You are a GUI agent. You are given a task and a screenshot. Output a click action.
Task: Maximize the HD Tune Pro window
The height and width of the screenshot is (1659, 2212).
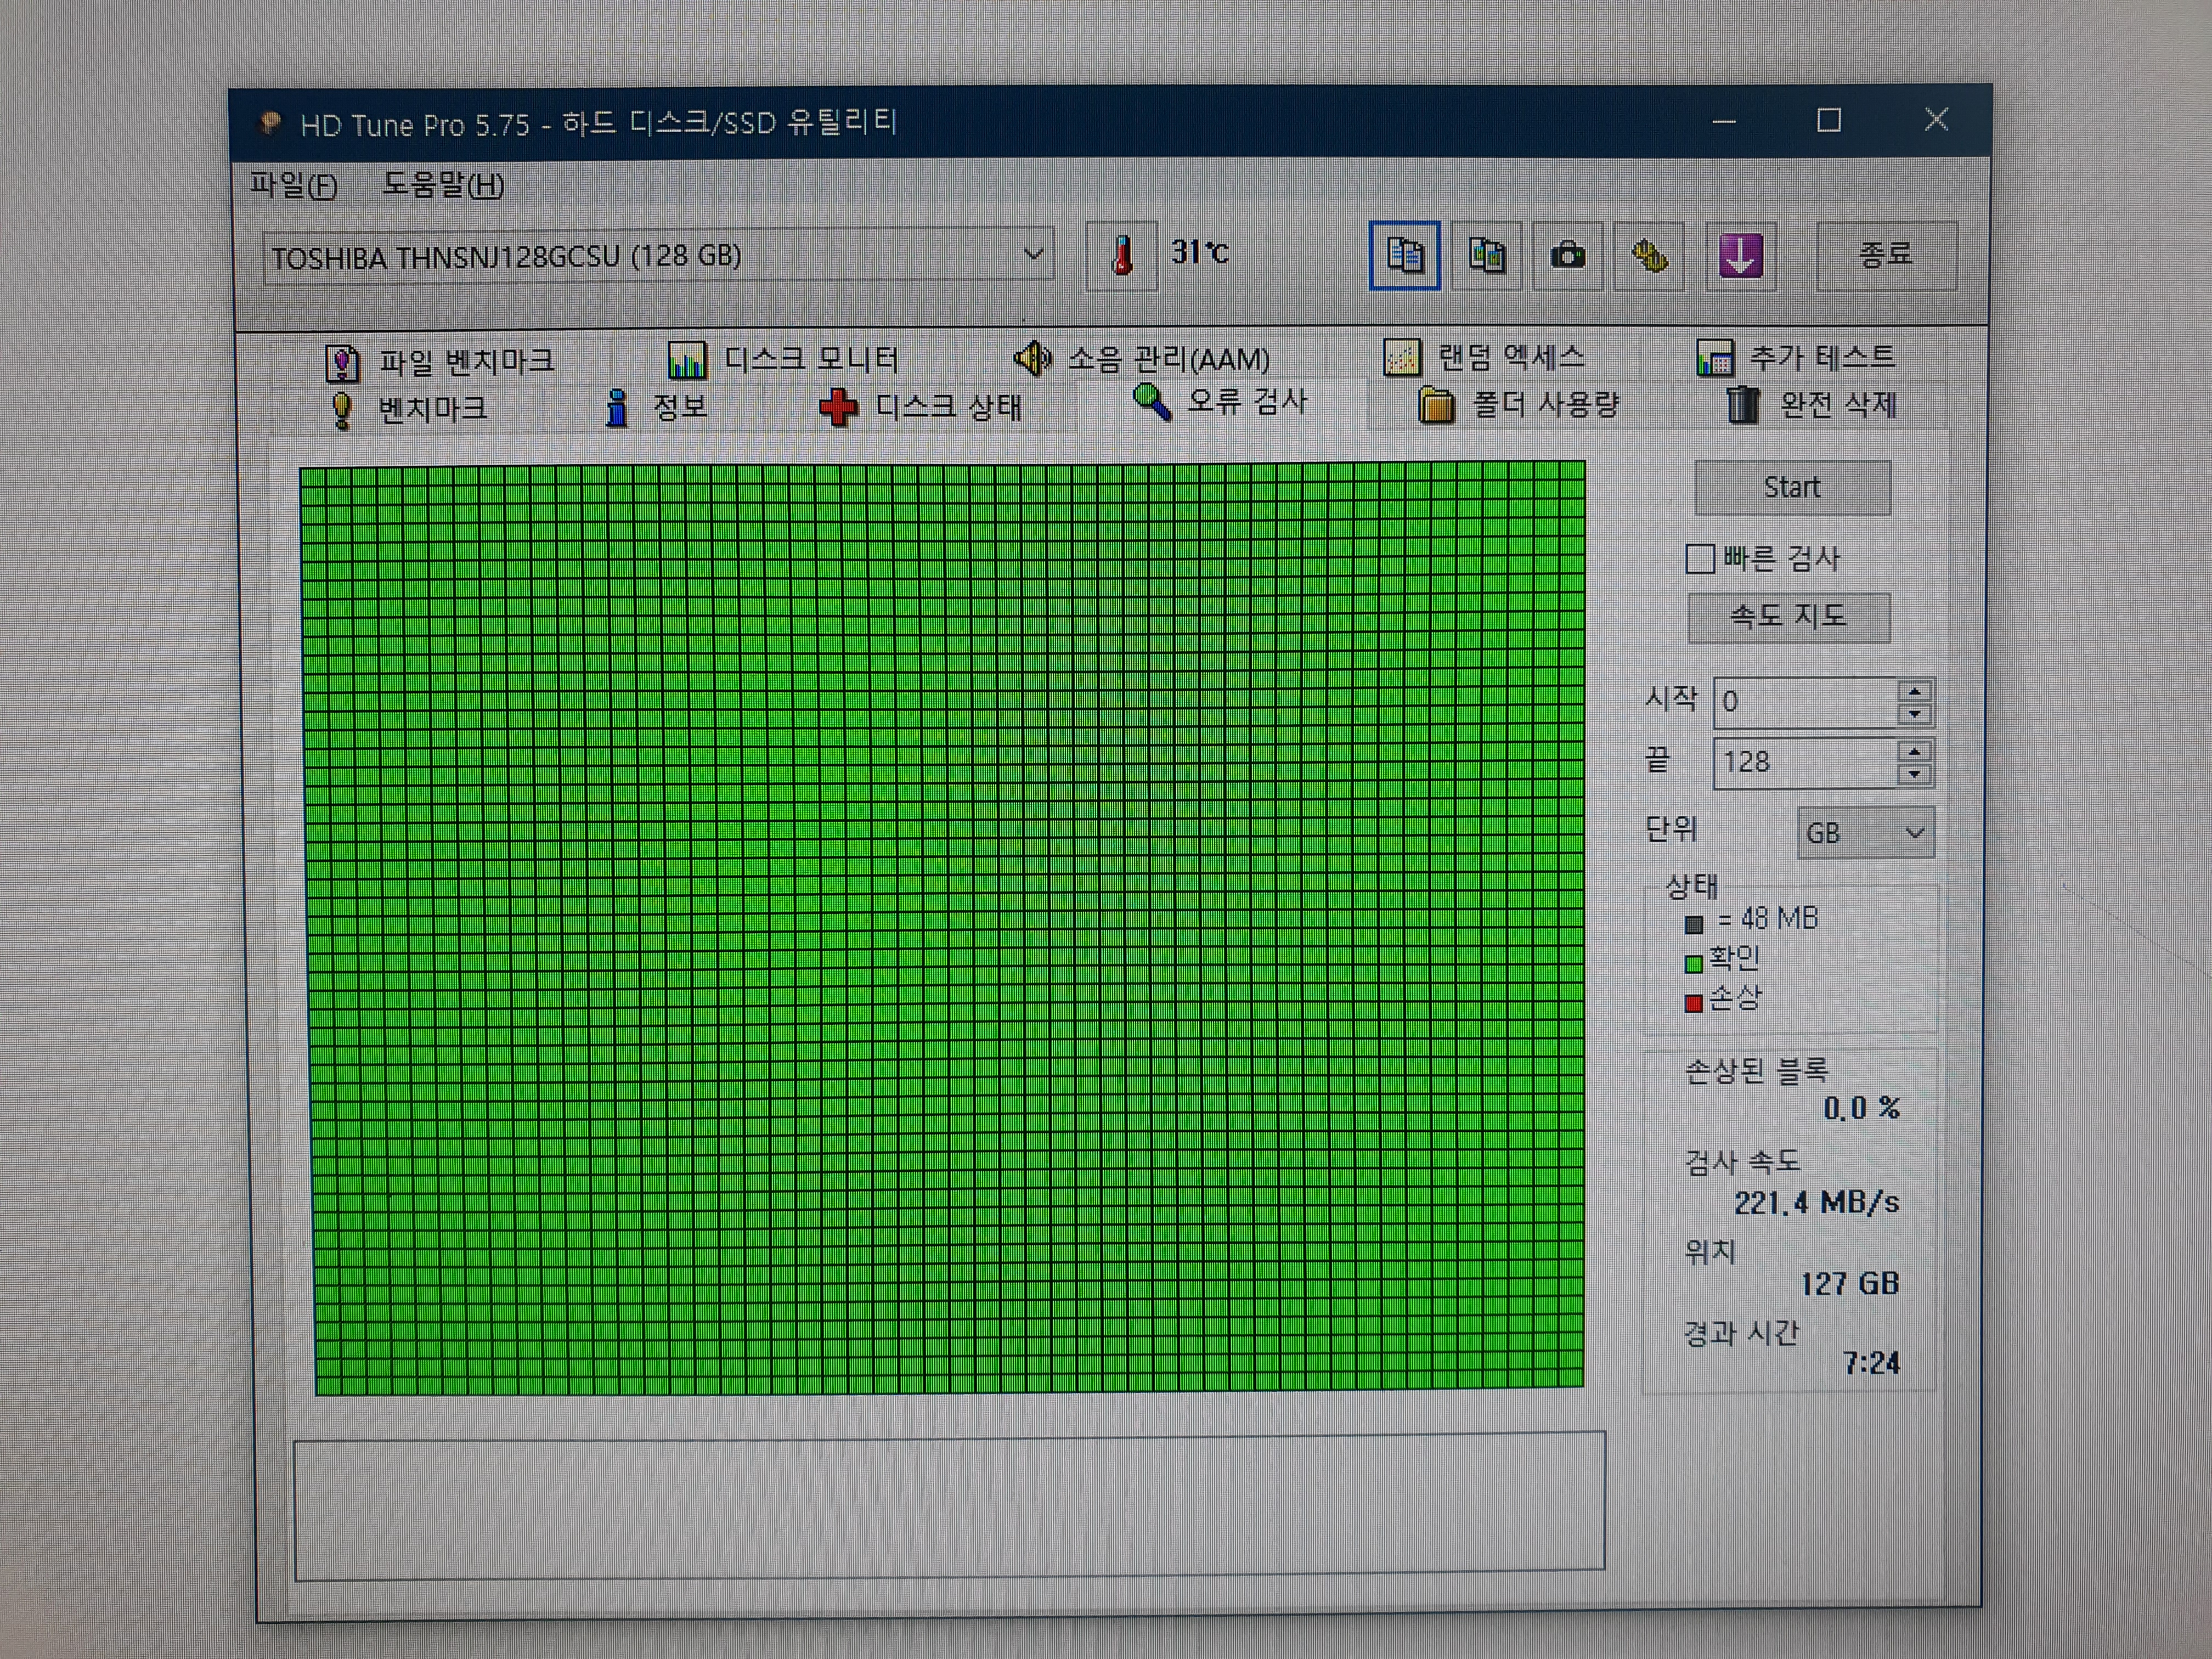tap(1829, 121)
